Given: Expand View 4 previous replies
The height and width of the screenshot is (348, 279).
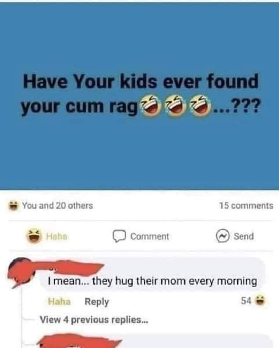Looking at the screenshot, I should pyautogui.click(x=93, y=320).
